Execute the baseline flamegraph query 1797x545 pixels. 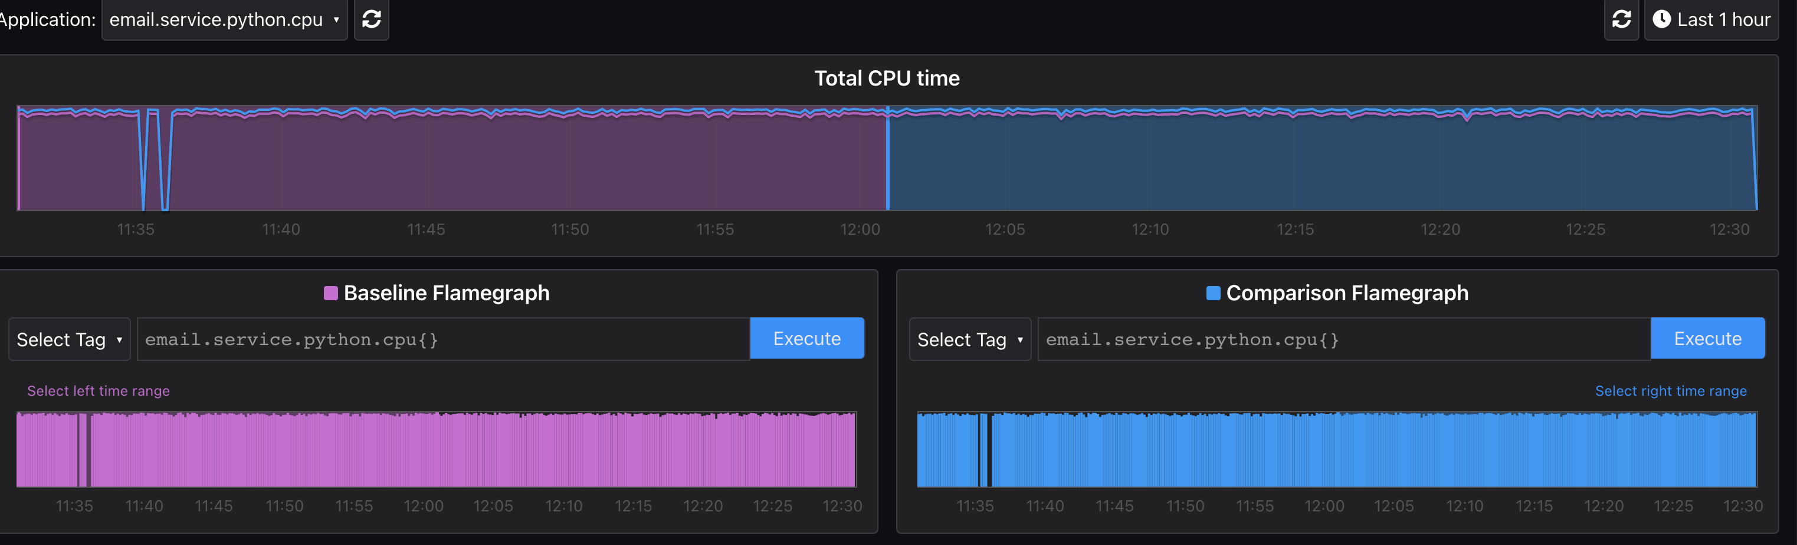click(x=806, y=338)
